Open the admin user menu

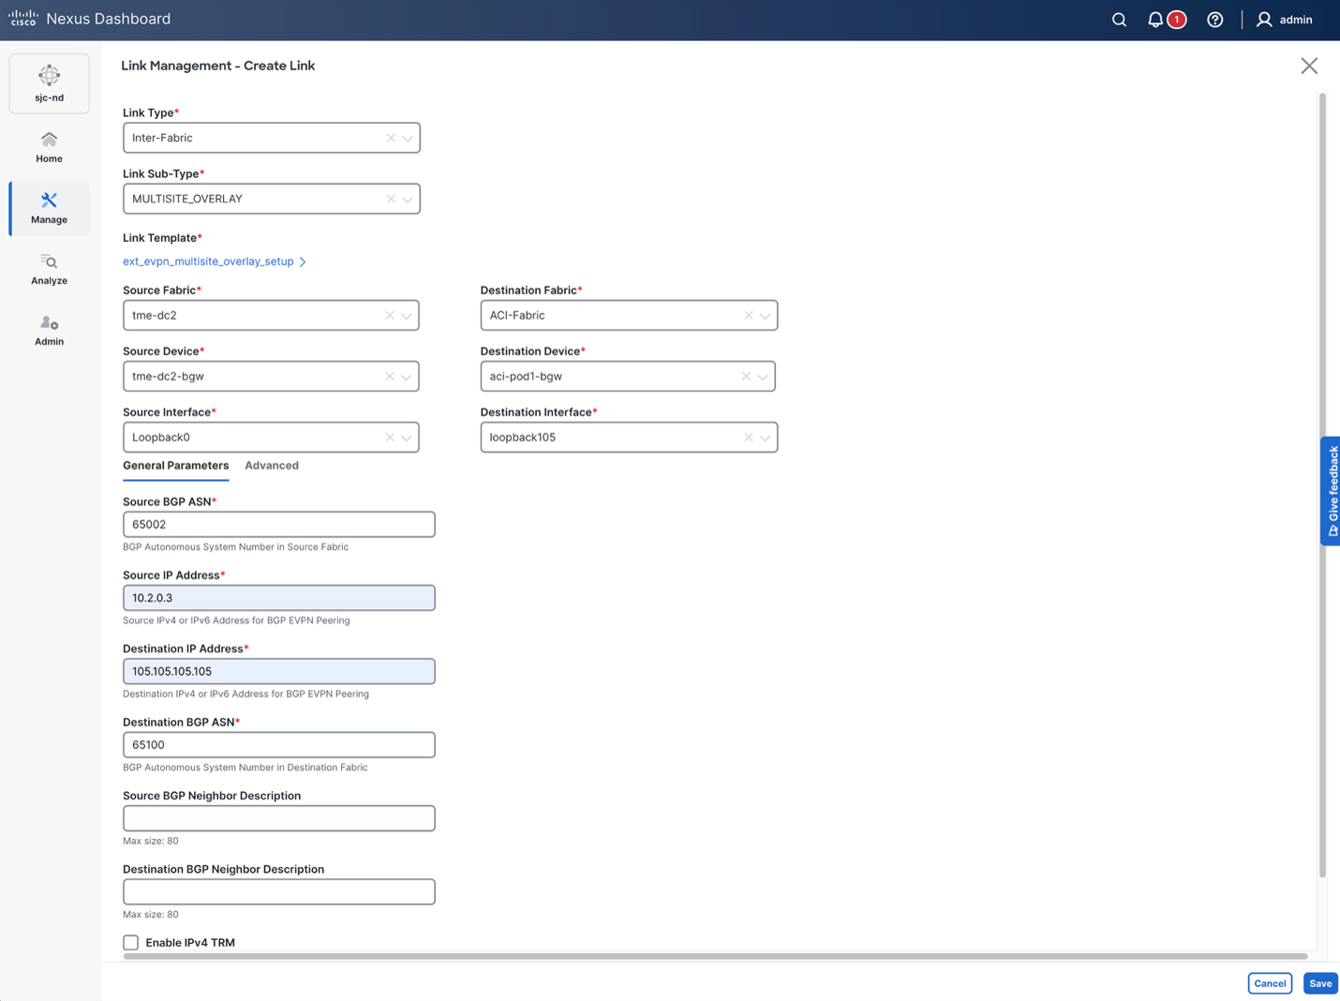tap(1284, 20)
